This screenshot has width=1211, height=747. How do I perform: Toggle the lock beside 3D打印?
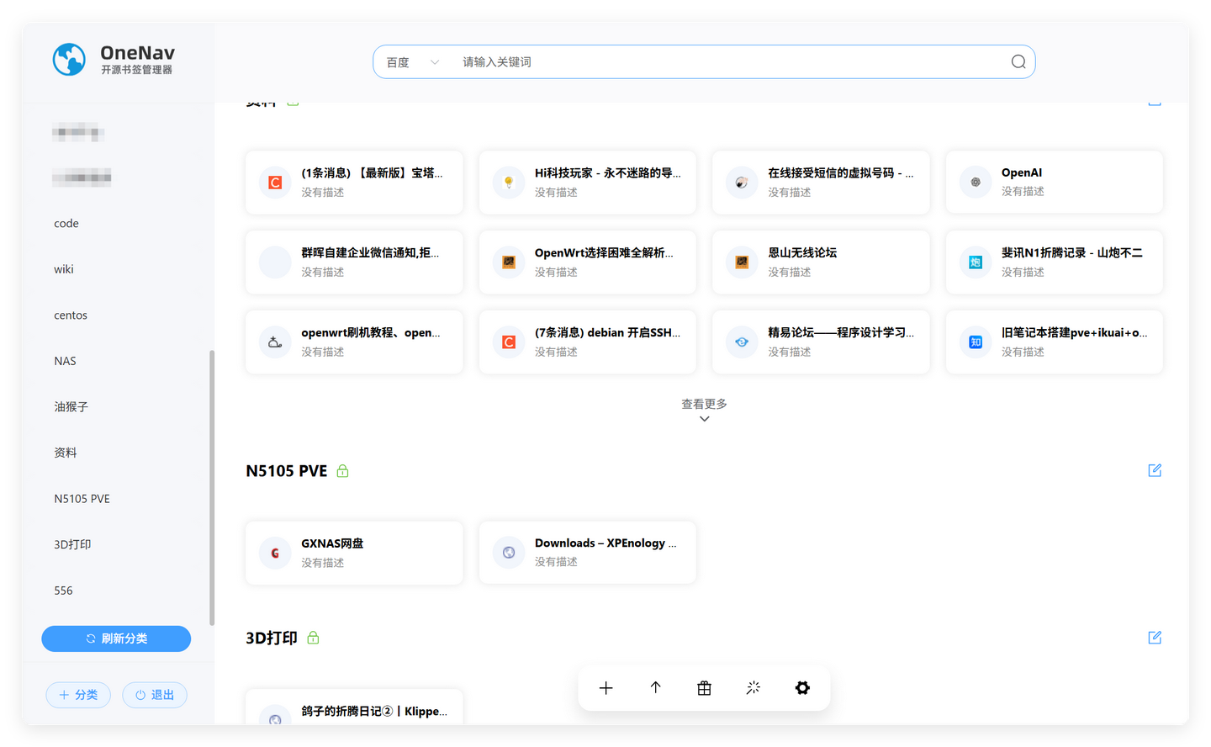pos(314,637)
